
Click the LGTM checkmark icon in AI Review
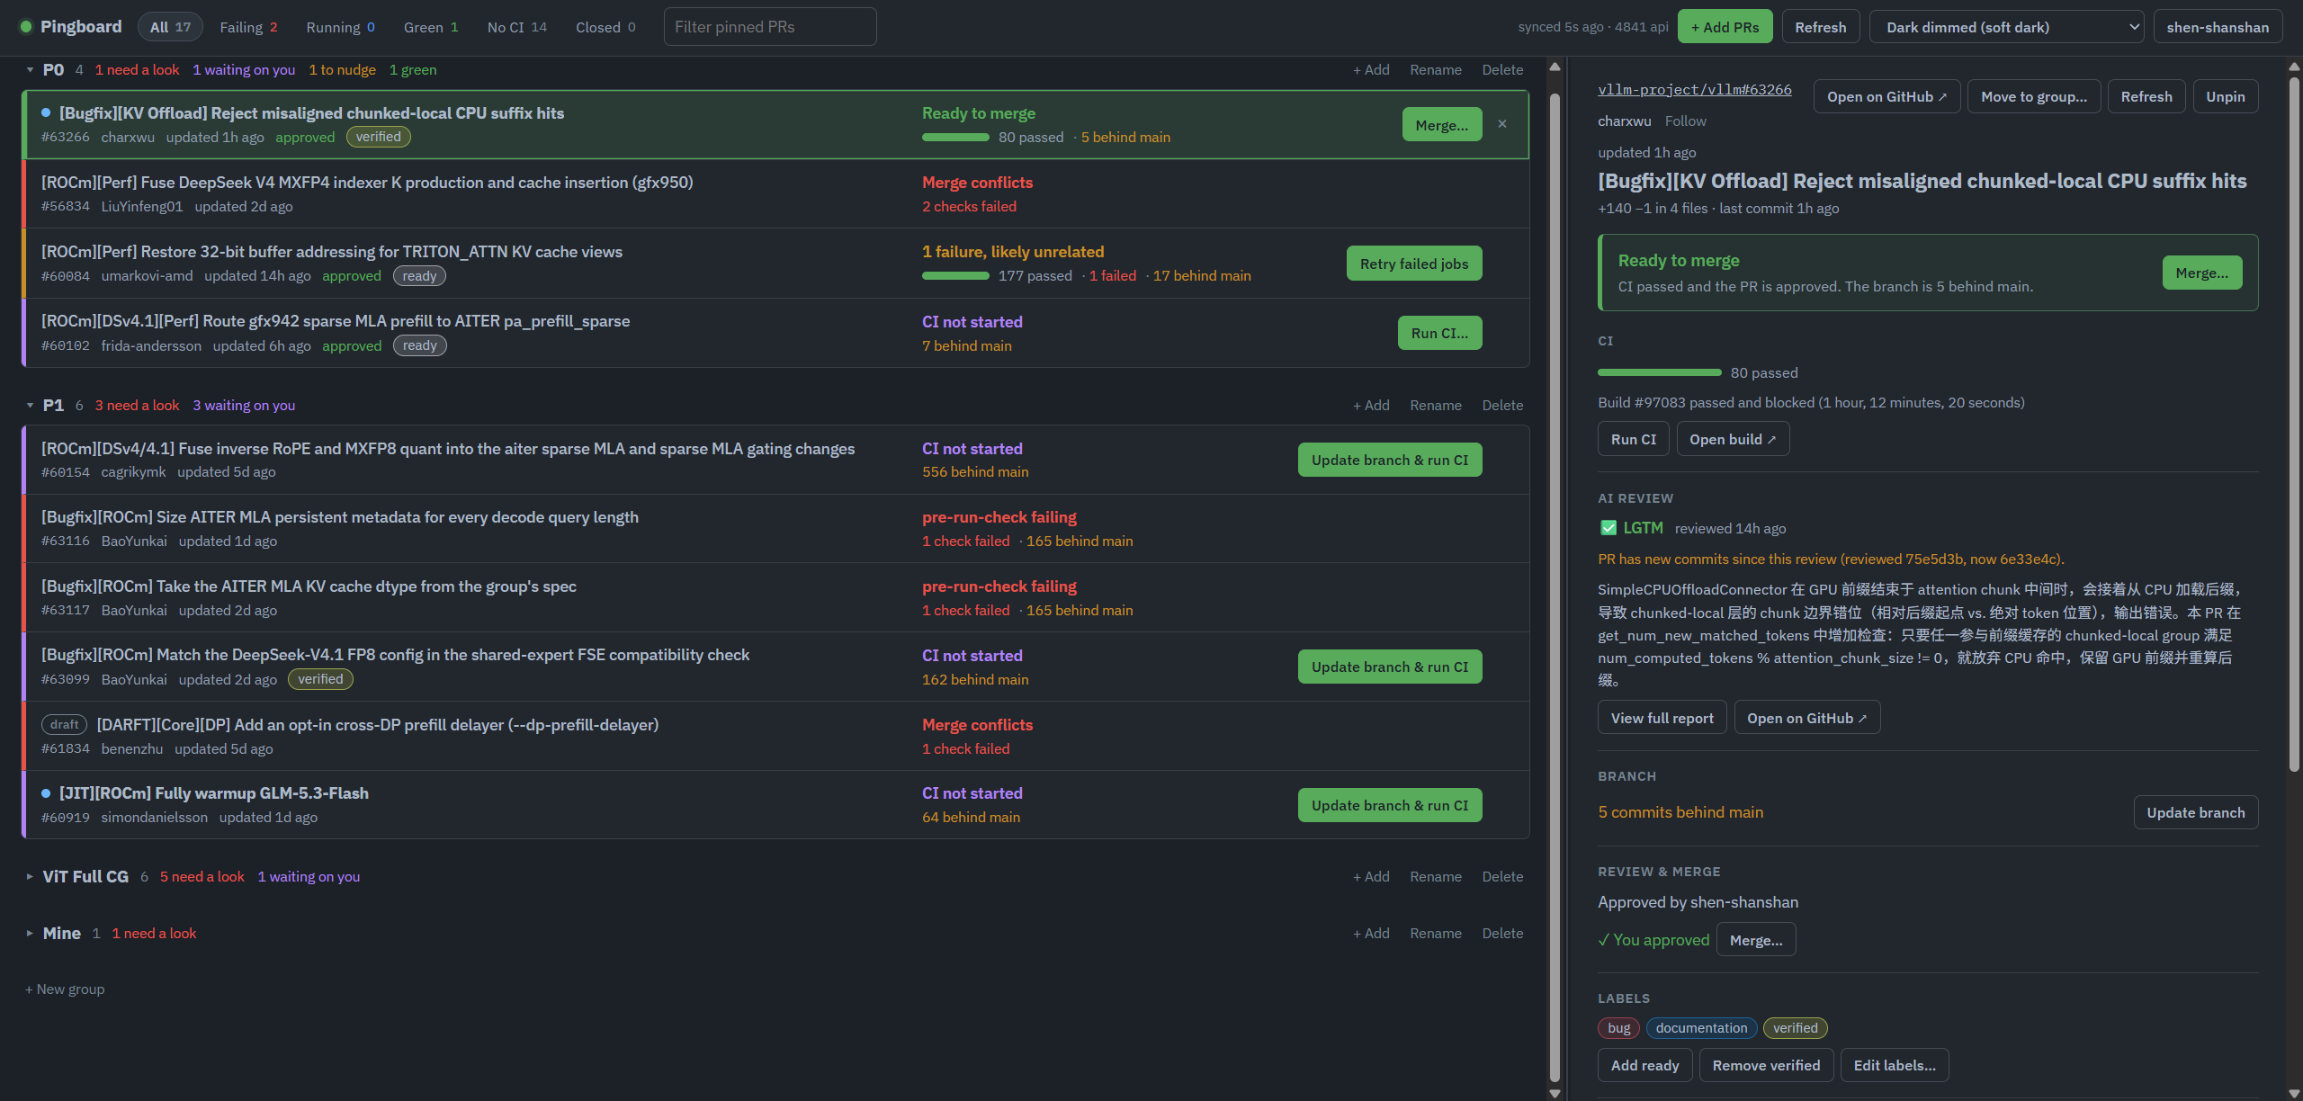[1609, 528]
